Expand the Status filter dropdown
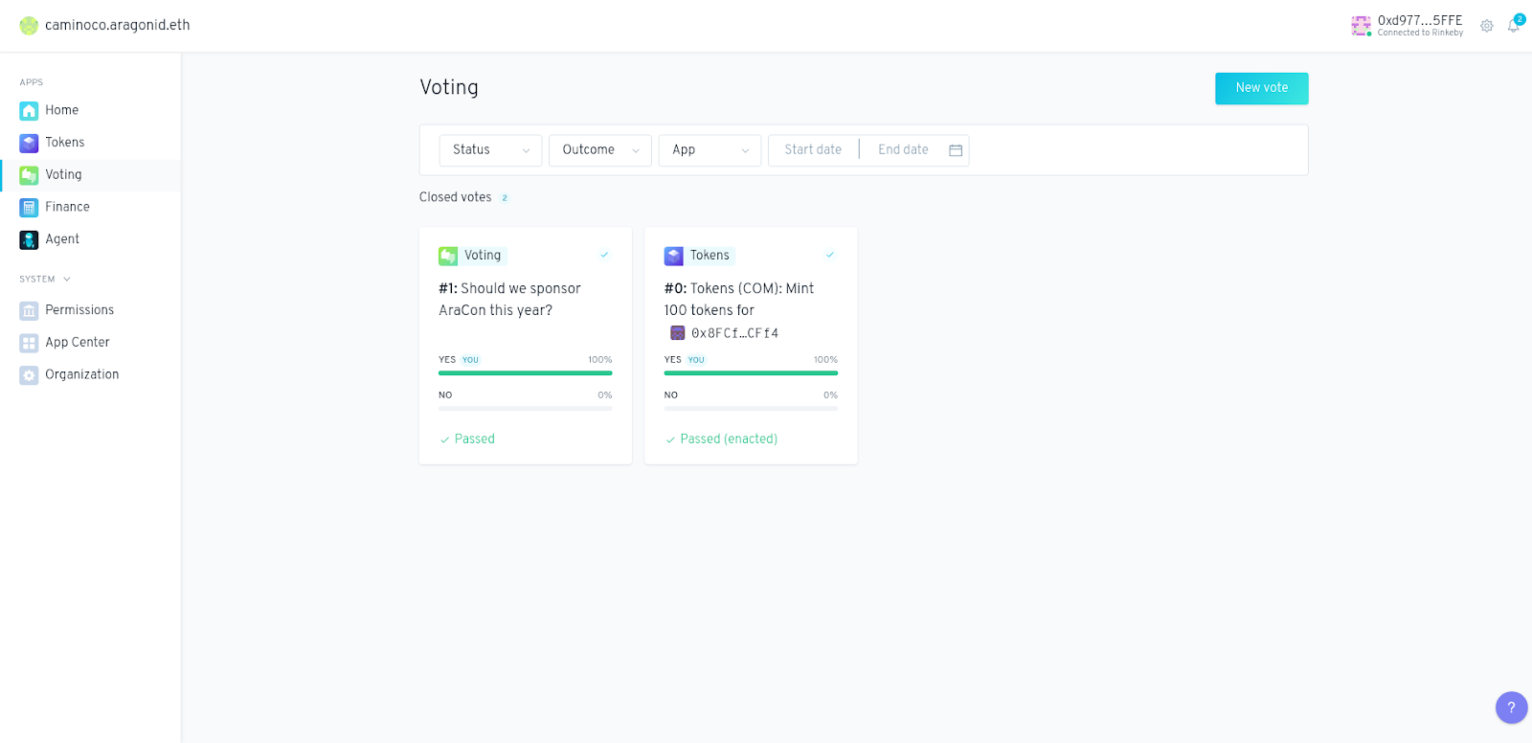Image resolution: width=1532 pixels, height=743 pixels. (490, 150)
